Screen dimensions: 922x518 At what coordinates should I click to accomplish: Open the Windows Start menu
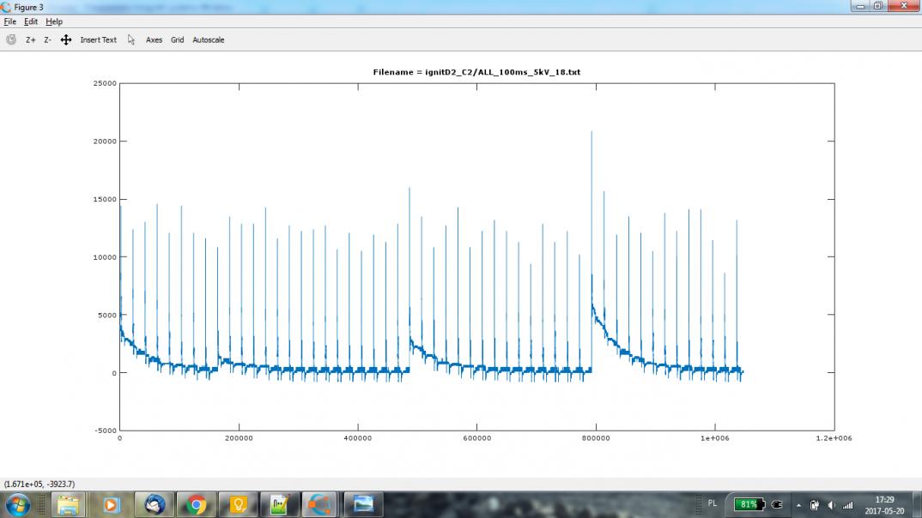pyautogui.click(x=18, y=504)
